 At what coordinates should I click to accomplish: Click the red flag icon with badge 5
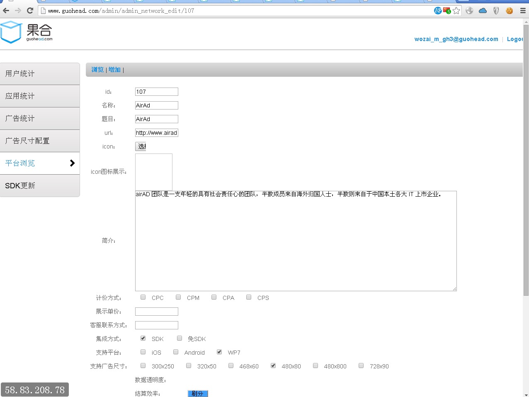447,11
